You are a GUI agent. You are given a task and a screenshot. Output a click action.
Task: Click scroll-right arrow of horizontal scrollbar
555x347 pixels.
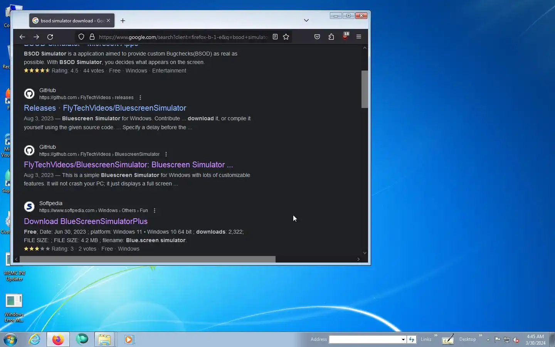358,259
